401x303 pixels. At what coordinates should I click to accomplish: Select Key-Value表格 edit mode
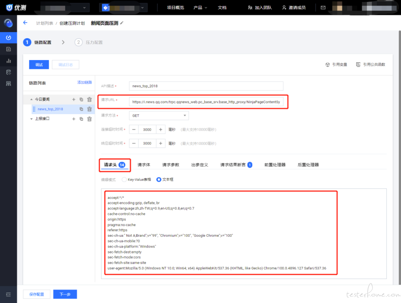coord(124,180)
